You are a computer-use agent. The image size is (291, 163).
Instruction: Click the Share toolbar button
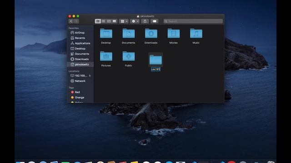[x=145, y=21]
